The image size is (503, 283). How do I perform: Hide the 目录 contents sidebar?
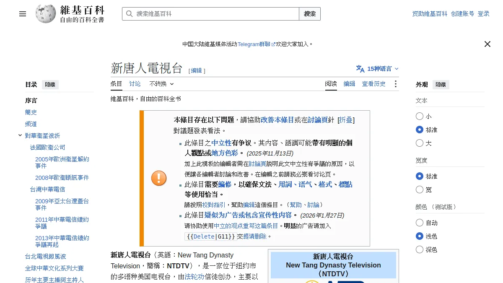point(50,84)
